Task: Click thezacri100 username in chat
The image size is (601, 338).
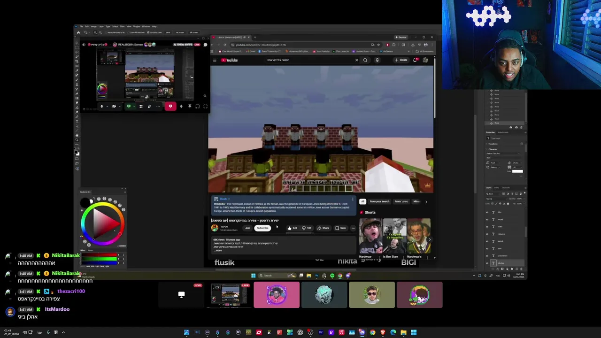Action: click(71, 292)
